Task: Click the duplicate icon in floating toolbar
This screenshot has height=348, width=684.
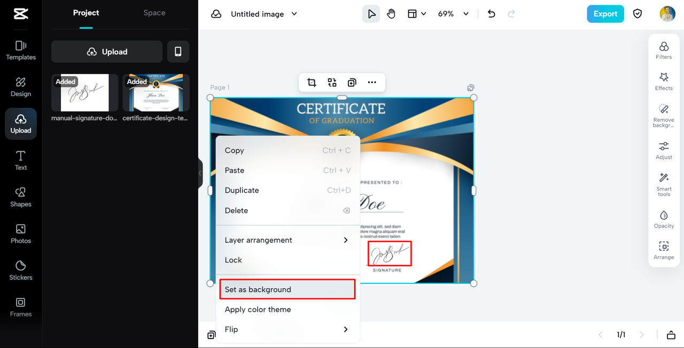Action: click(352, 82)
